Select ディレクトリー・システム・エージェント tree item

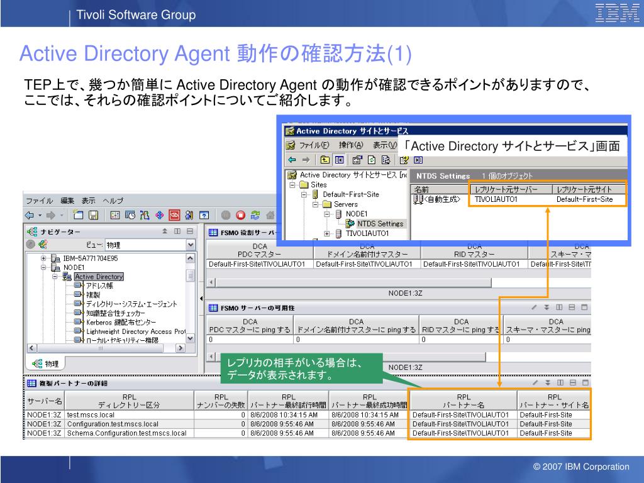[131, 304]
